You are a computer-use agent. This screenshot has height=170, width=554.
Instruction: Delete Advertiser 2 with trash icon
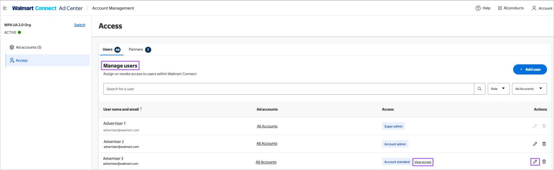pyautogui.click(x=544, y=144)
